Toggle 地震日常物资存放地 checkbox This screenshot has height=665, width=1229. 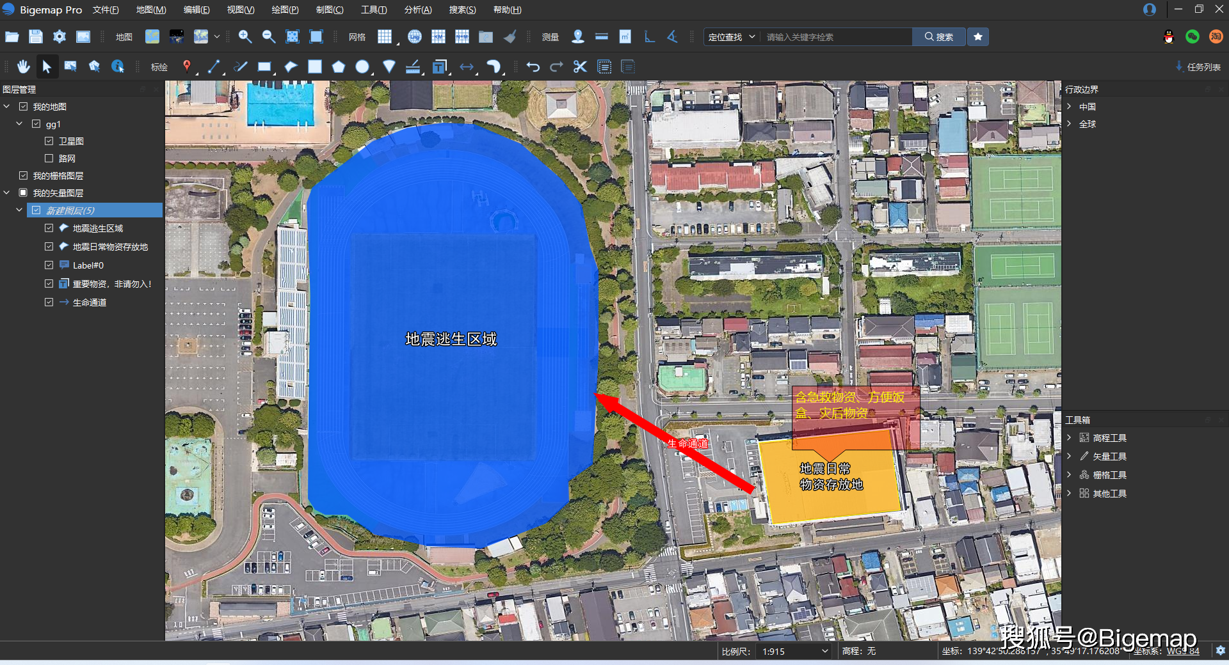click(49, 247)
